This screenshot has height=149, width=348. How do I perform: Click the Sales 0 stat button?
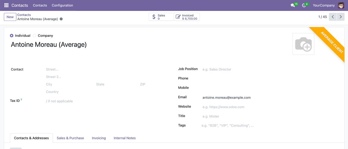coord(161,17)
